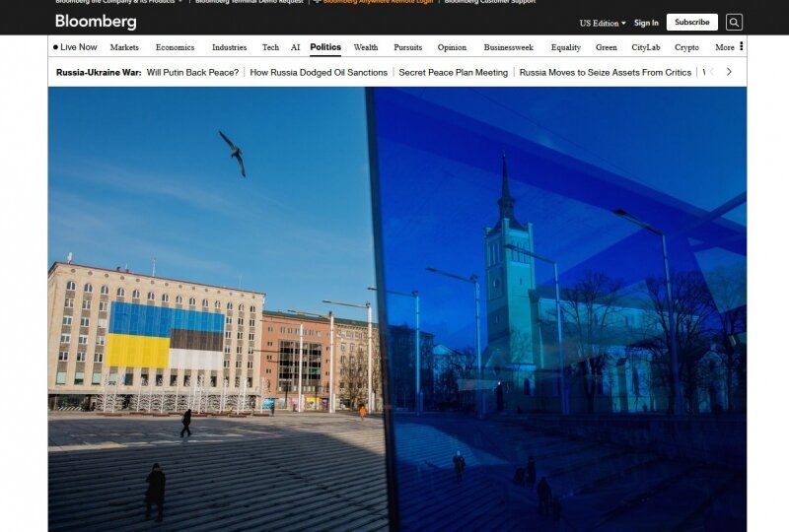Open 'Will Putin Back Peace?' story
789x532 pixels.
(192, 72)
